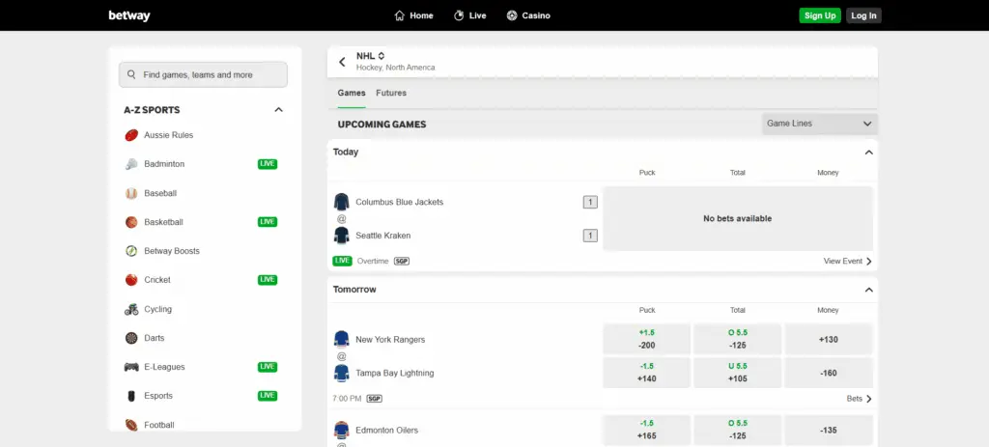
Task: Click the Seattle Kraken jersey icon
Action: (341, 236)
